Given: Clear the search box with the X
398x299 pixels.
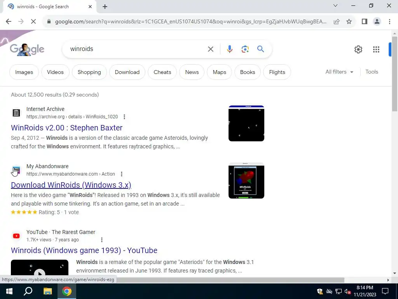Looking at the screenshot, I should point(210,49).
